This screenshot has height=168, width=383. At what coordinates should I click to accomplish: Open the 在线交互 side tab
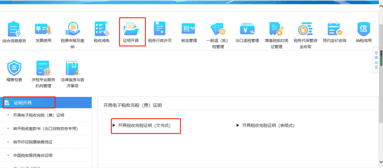[376, 60]
